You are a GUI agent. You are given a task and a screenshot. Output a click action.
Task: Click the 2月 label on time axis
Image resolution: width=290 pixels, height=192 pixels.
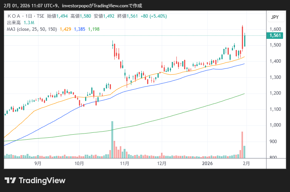(246, 163)
